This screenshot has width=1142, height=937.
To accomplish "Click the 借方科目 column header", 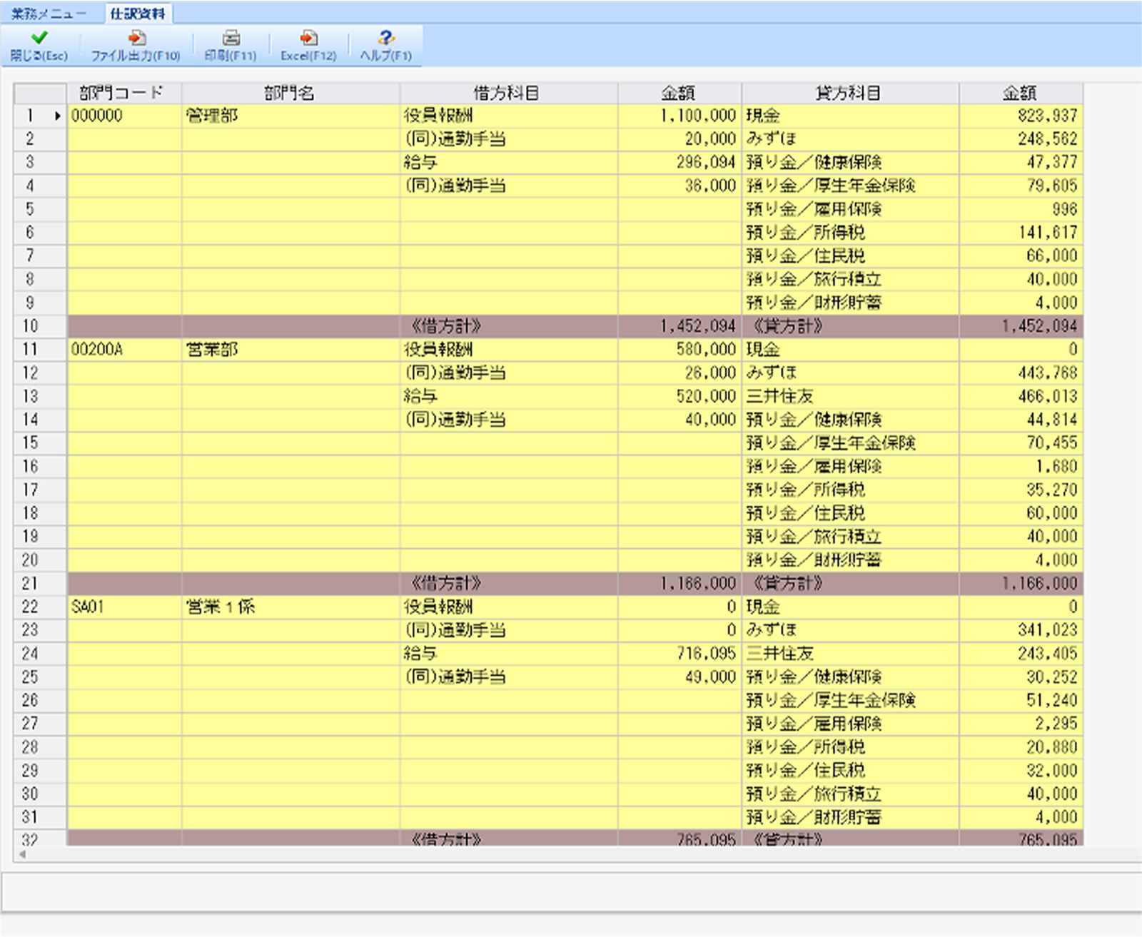I will click(x=507, y=93).
